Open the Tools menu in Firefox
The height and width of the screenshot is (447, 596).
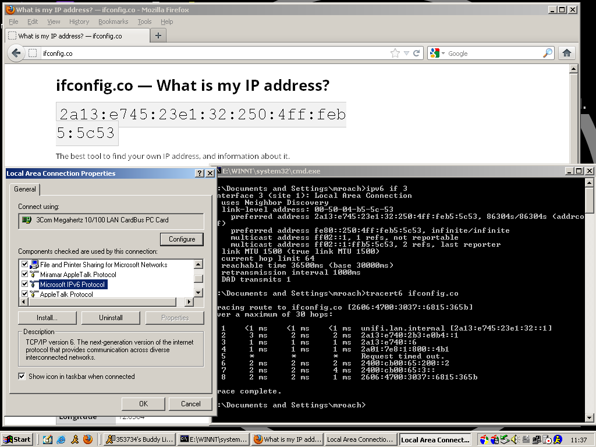click(x=144, y=22)
